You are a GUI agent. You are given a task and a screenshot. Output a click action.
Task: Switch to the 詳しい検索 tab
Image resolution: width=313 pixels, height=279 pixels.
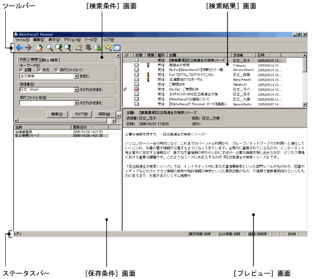pyautogui.click(x=50, y=60)
